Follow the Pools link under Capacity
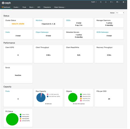 (7, 91)
